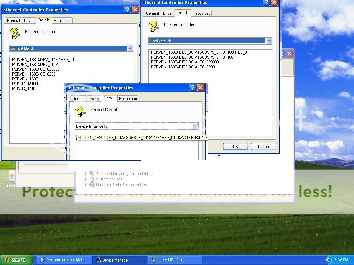Click the USB controllers icon in Device Manager
The image size is (354, 265).
click(x=91, y=185)
